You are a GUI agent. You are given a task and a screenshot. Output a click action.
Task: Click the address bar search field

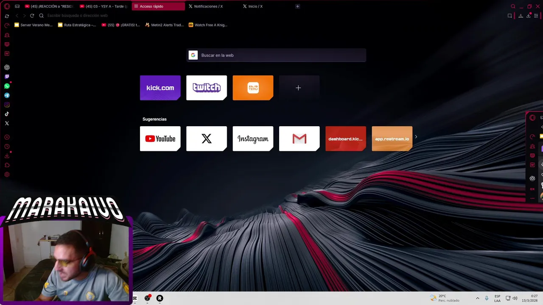(x=271, y=16)
